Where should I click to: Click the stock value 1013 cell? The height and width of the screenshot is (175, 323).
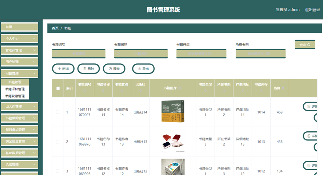click(x=261, y=142)
